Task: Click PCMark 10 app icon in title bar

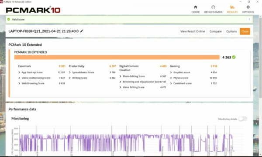Action: coord(1,2)
